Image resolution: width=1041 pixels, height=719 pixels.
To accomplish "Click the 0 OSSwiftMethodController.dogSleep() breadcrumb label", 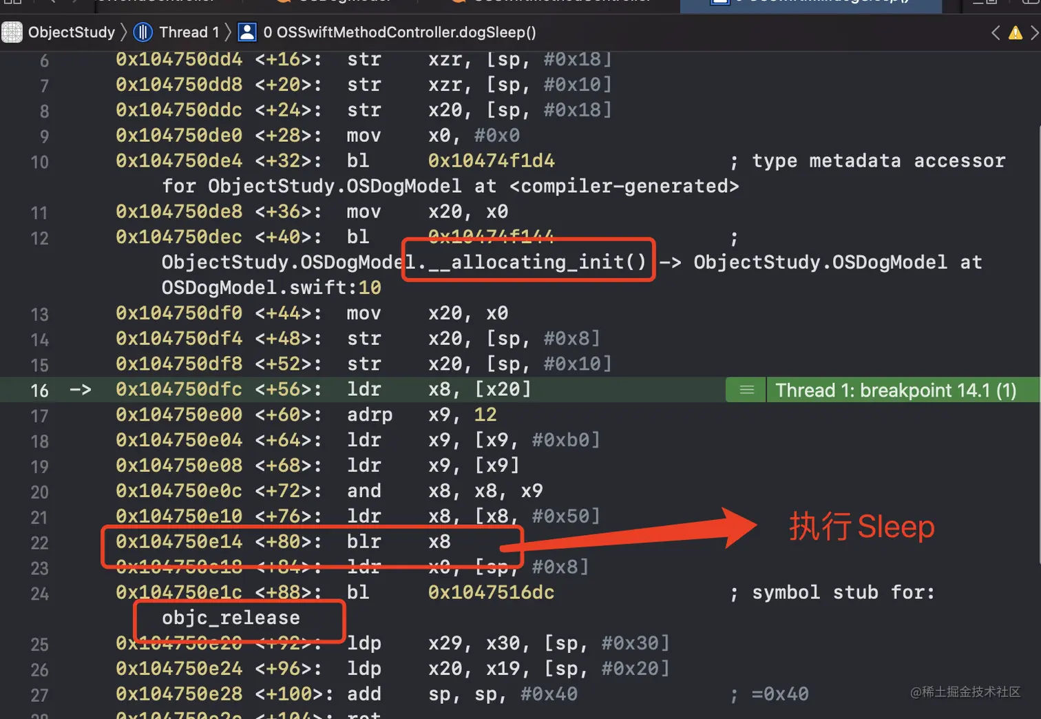I will pyautogui.click(x=399, y=32).
